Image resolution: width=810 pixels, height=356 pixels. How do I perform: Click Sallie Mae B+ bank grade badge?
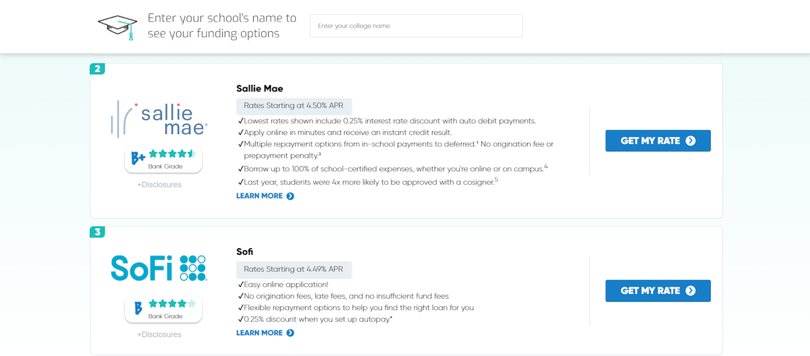(x=163, y=160)
